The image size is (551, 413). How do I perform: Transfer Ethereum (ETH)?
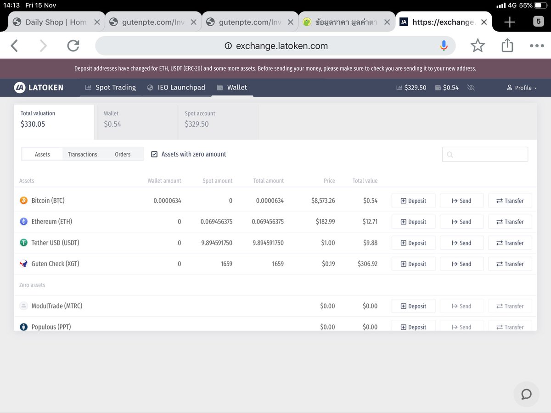click(x=510, y=222)
